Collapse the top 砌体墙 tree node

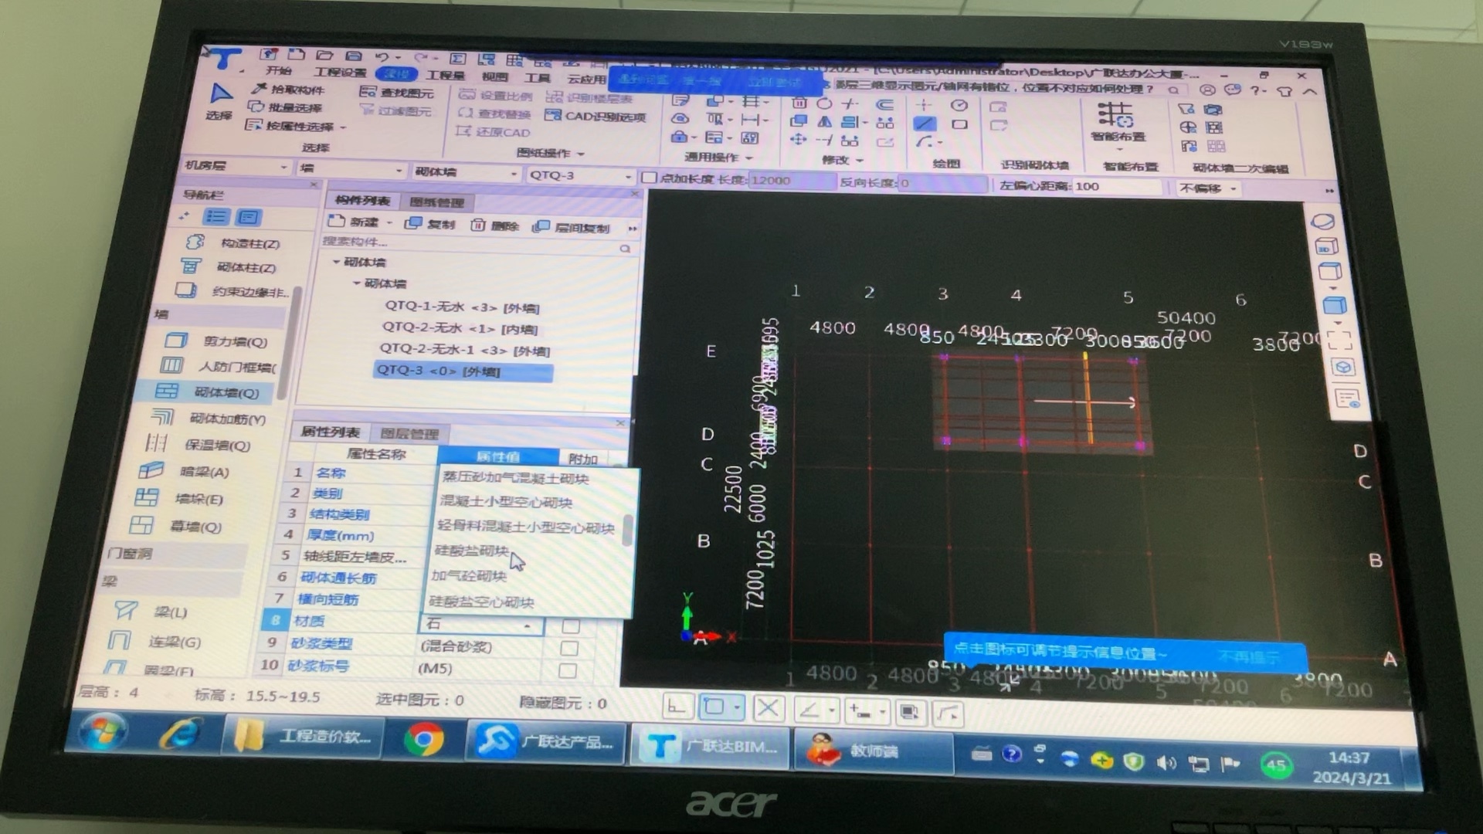[x=336, y=262]
